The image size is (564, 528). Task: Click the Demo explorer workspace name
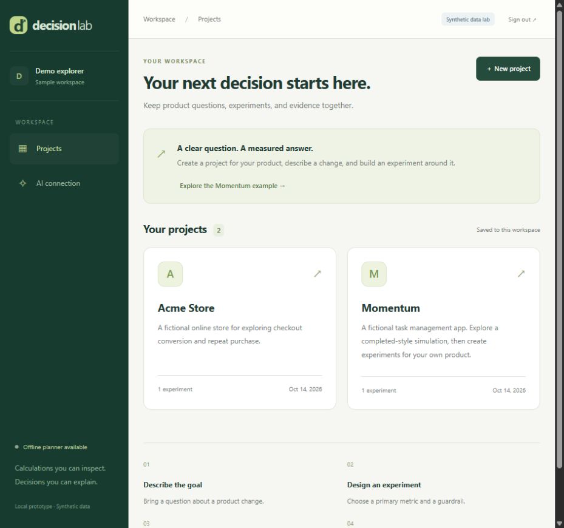tap(59, 71)
